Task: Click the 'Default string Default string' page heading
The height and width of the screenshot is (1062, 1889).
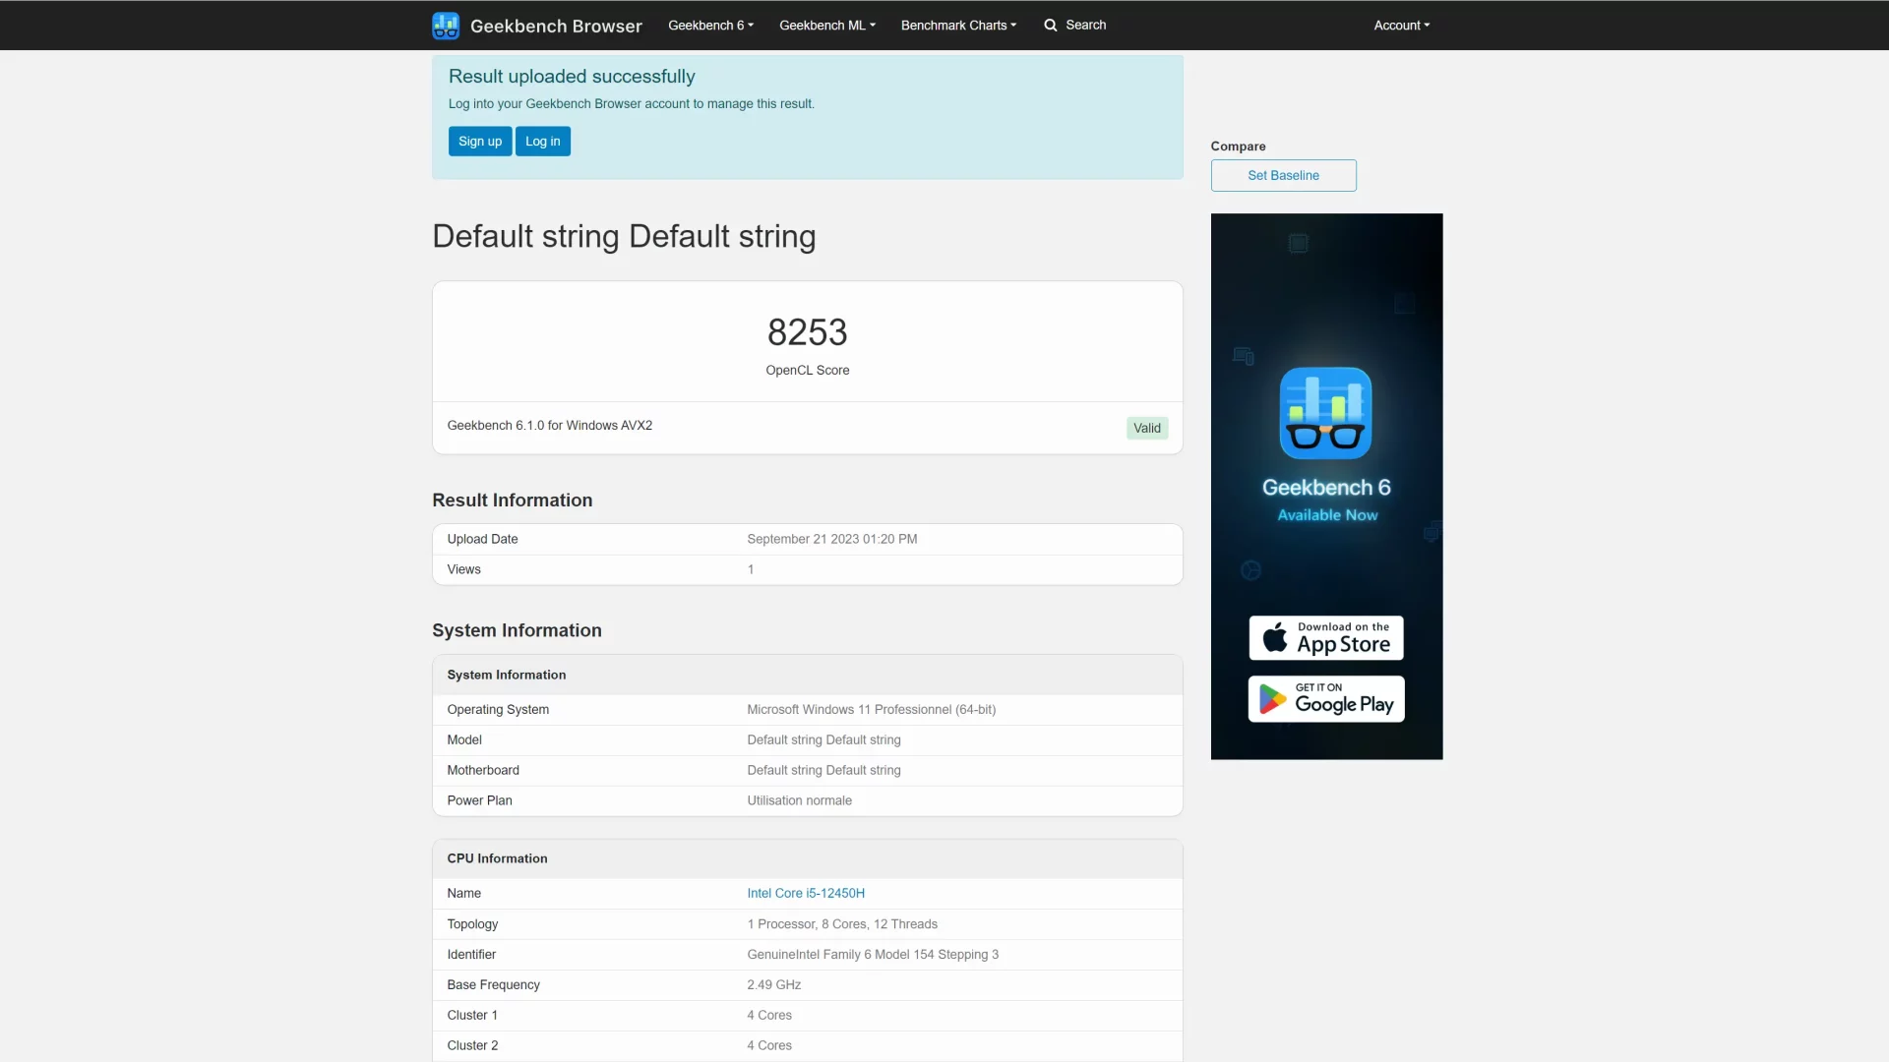Action: 624,237
